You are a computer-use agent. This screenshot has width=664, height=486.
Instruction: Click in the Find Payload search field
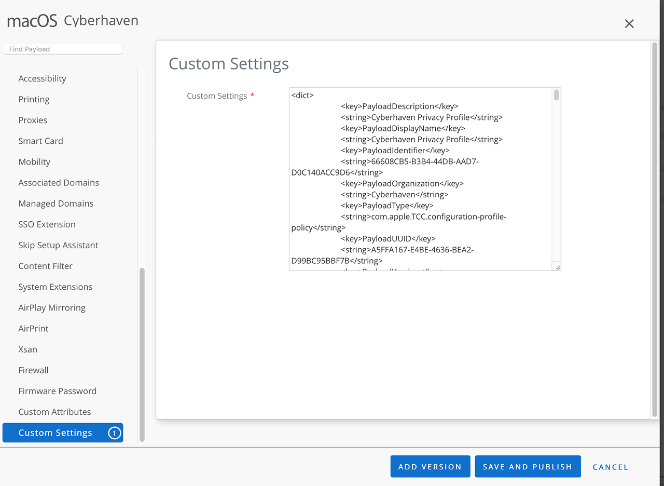(x=63, y=49)
